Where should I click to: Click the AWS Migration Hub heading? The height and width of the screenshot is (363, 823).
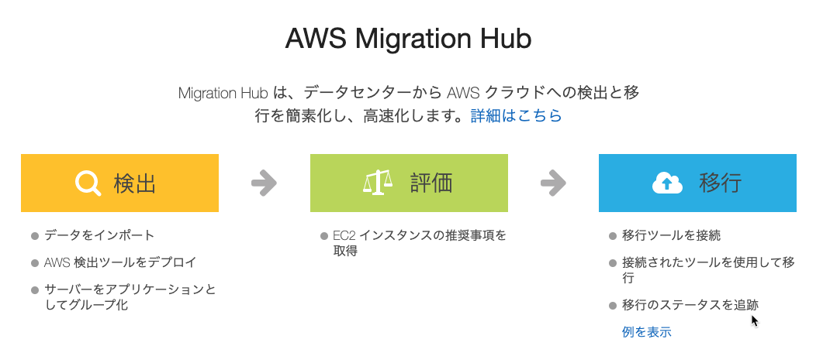pyautogui.click(x=408, y=39)
